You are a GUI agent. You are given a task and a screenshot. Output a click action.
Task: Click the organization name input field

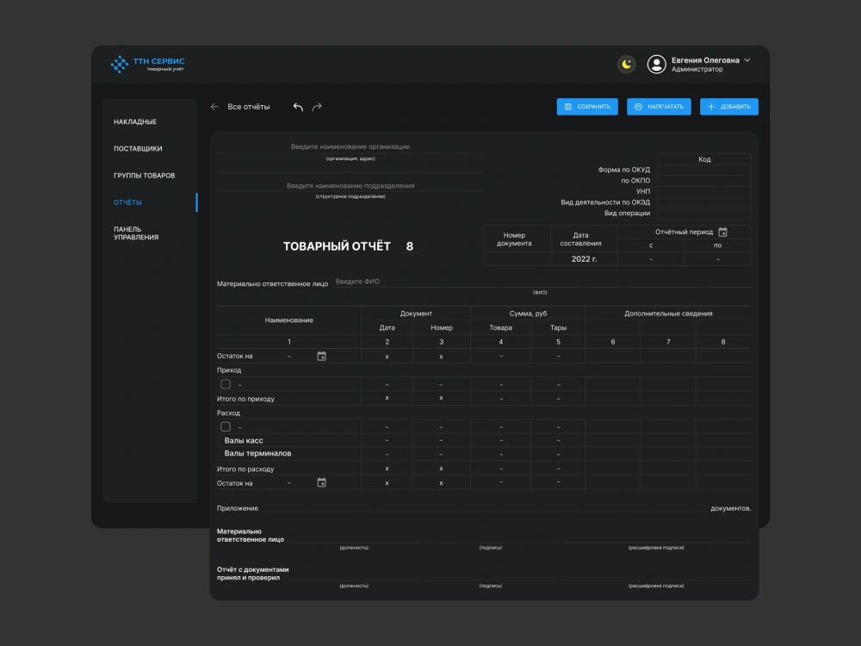click(x=350, y=146)
